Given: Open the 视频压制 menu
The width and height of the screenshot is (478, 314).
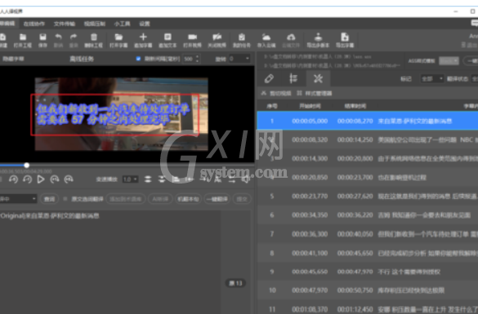Looking at the screenshot, I should click(x=95, y=24).
